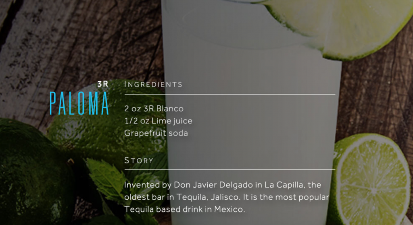Select the Ingredients section heading
Viewport: 413px width, 225px height.
coord(153,85)
